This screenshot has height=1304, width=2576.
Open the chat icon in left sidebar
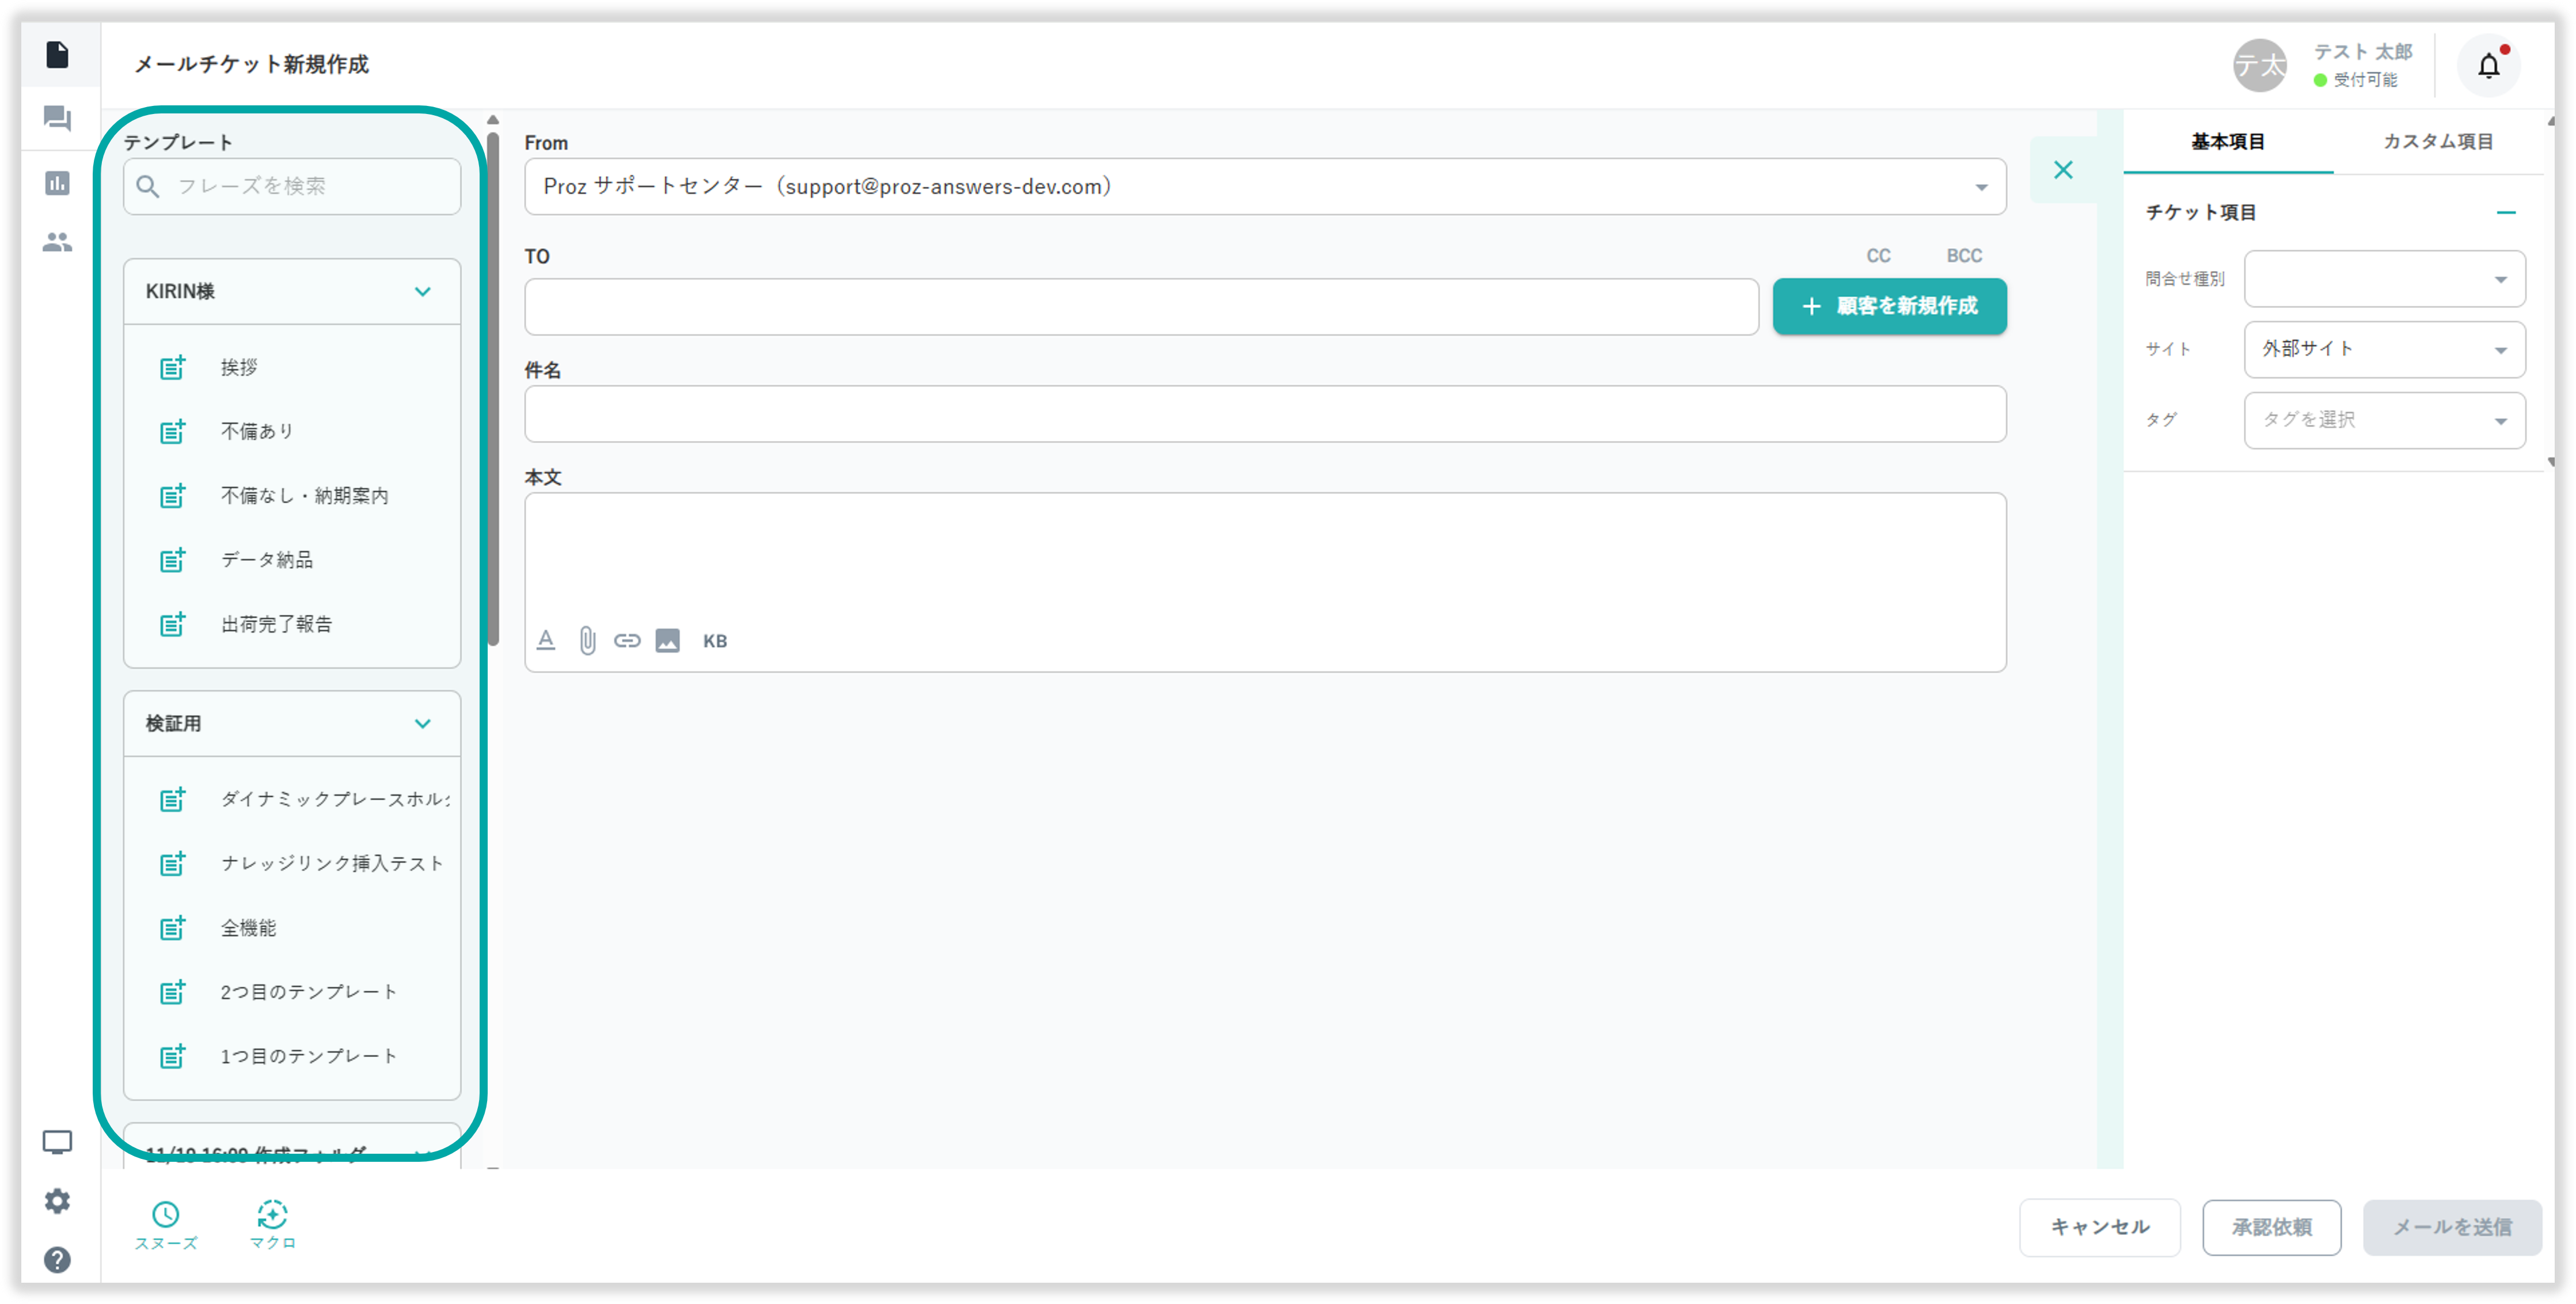coord(57,119)
